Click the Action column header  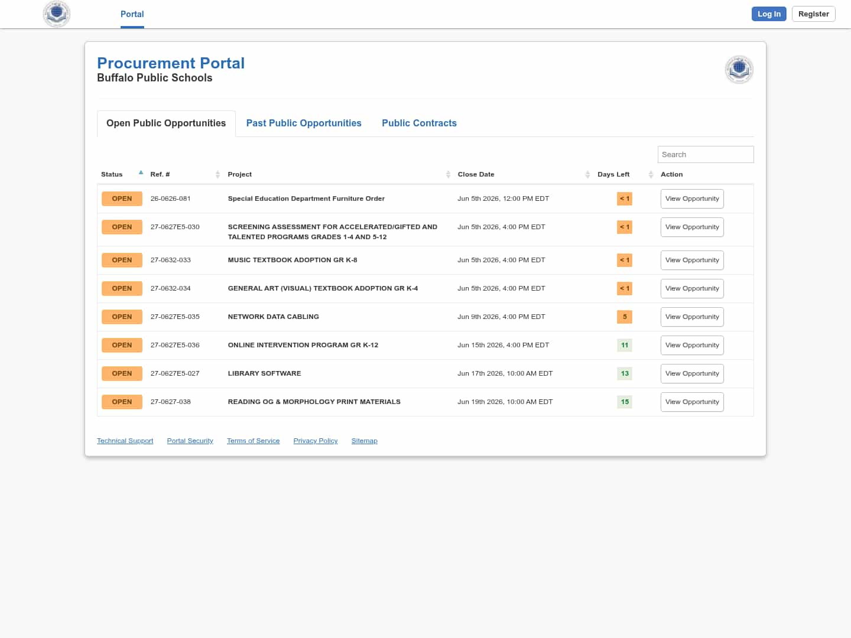[x=671, y=174]
